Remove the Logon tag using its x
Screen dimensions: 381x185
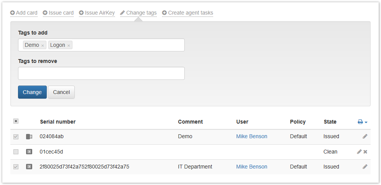(69, 46)
